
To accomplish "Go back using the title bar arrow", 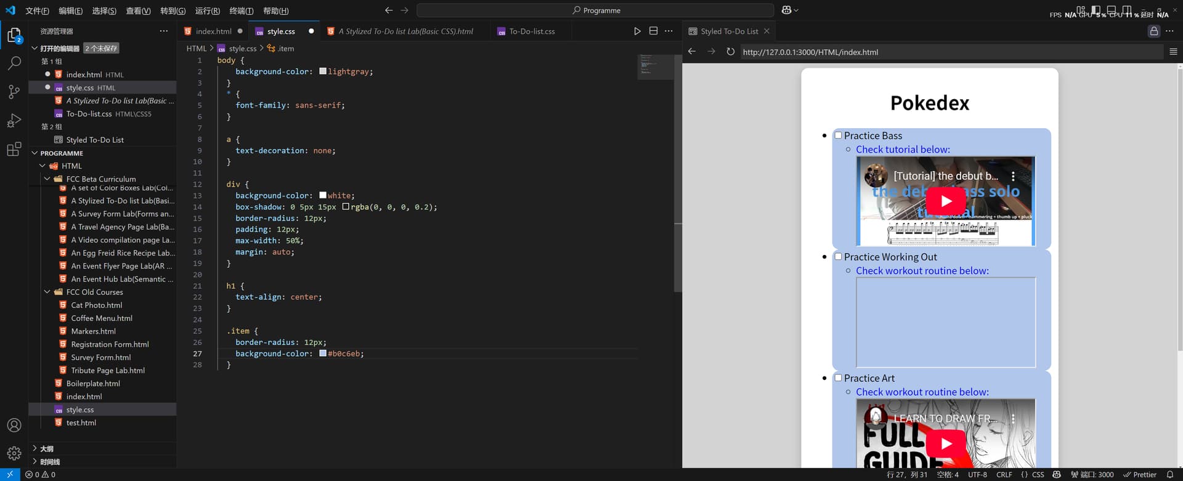I will coord(389,10).
